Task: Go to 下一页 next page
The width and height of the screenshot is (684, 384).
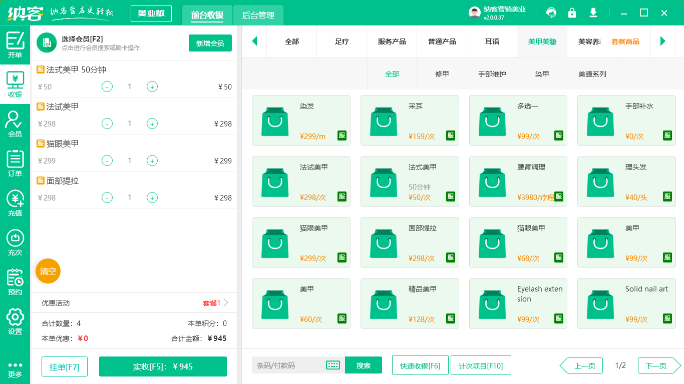Action: (x=659, y=365)
